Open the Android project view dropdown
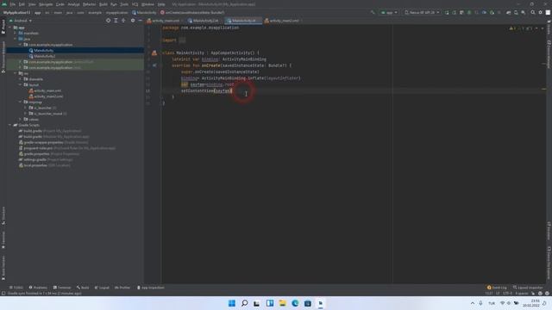This screenshot has height=310, width=552. click(21, 21)
